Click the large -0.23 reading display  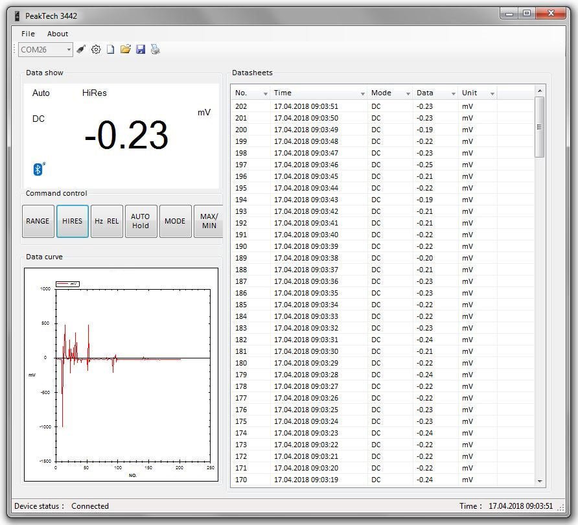click(x=126, y=135)
